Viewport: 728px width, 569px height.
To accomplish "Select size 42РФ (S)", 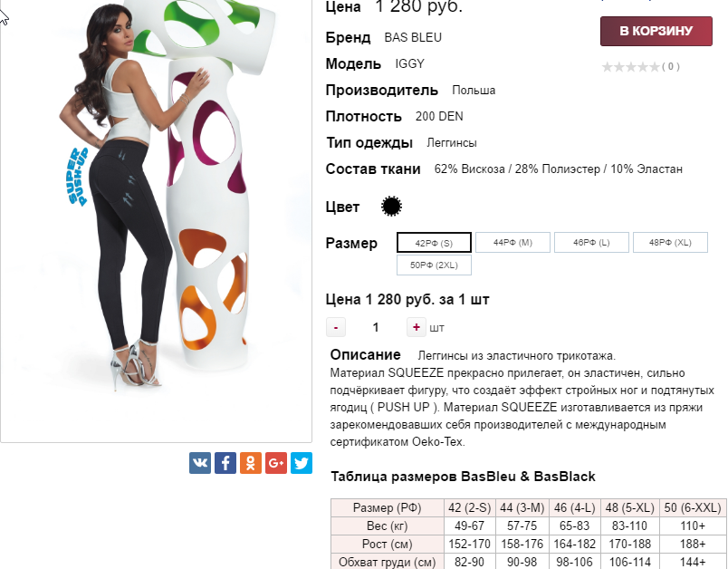I will pos(434,243).
